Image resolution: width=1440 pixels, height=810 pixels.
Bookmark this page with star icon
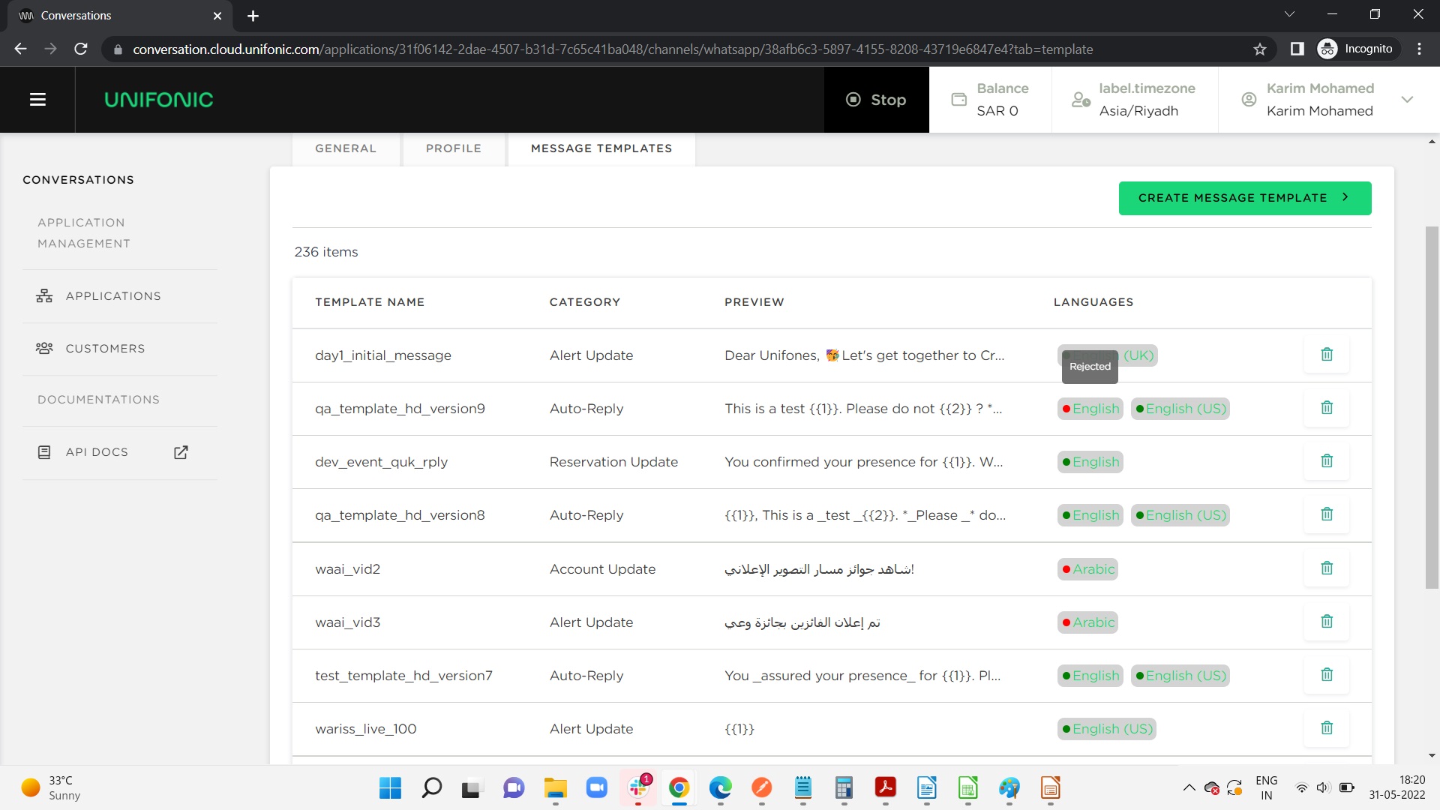pos(1259,49)
